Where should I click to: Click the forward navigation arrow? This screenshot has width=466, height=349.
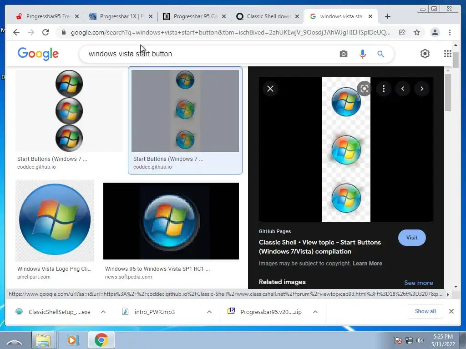pos(31,32)
